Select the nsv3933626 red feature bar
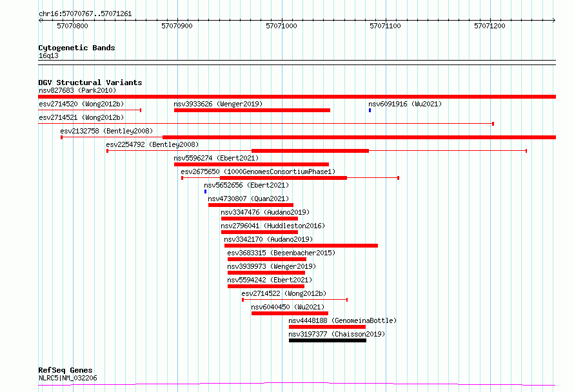 252,110
